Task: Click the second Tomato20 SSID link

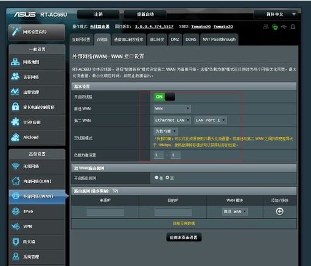Action: (223, 27)
